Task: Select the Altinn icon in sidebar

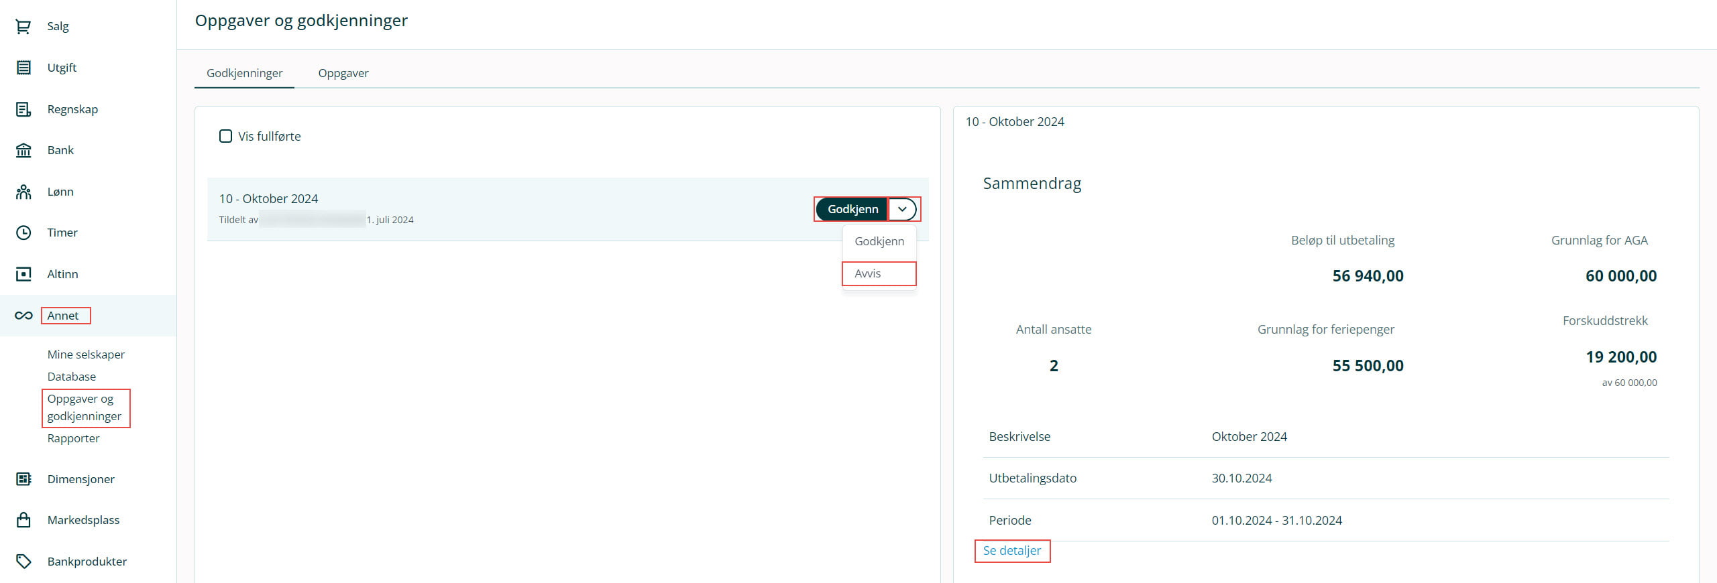Action: 23,274
